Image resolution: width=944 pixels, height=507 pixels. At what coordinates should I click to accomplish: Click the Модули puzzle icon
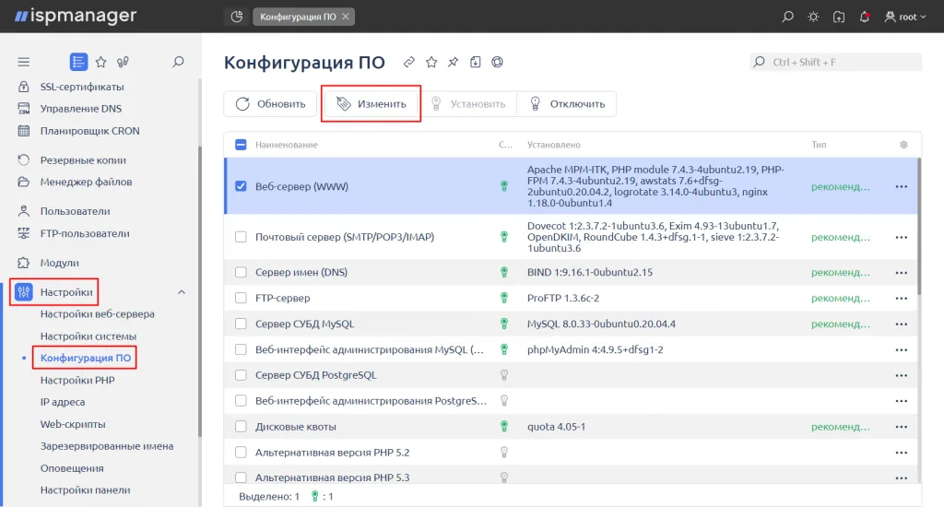click(x=23, y=263)
